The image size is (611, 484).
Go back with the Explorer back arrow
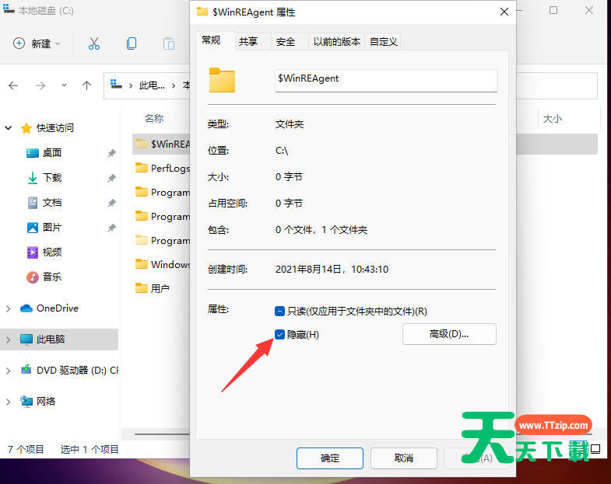[13, 85]
